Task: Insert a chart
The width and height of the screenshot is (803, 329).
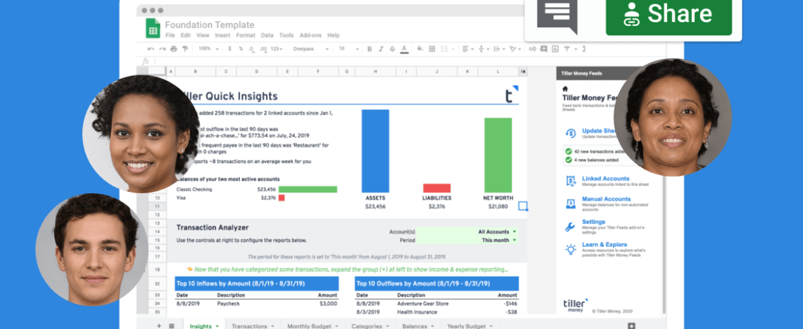Action: click(555, 49)
